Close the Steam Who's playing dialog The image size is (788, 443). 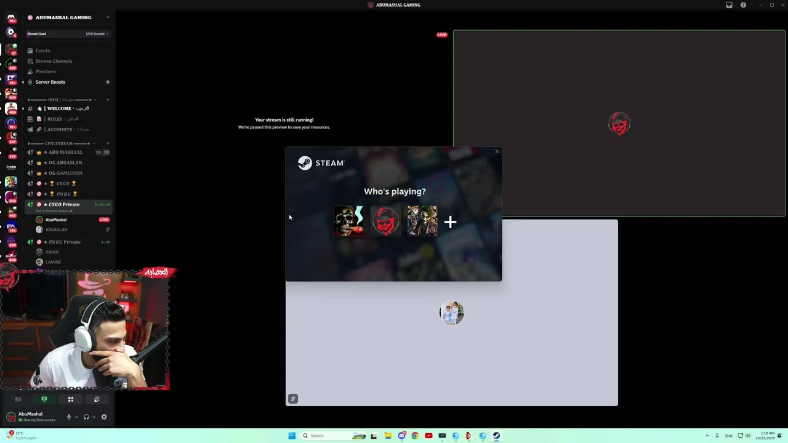[497, 151]
